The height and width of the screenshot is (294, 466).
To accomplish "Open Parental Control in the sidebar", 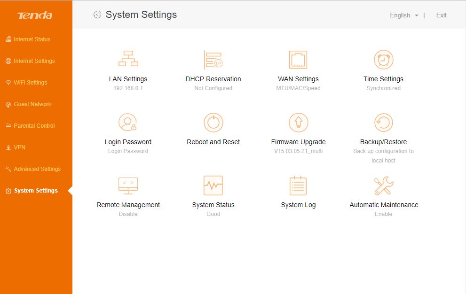I will pos(34,125).
